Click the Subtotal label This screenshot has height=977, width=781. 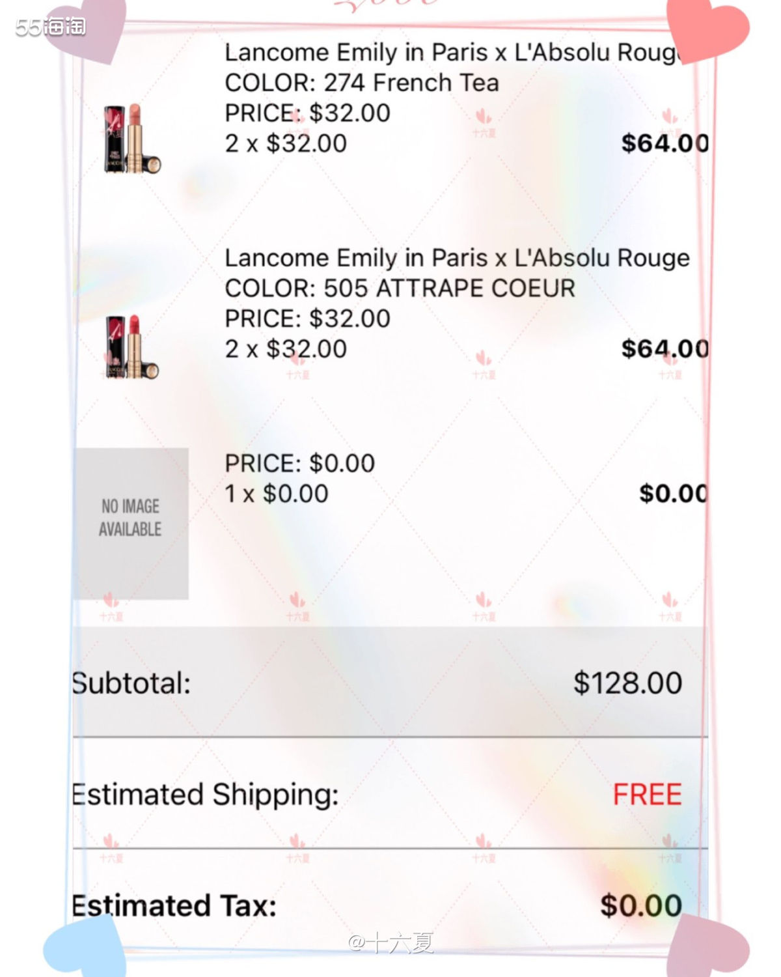(131, 683)
